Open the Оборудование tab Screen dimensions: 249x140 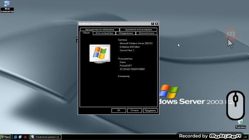(x=126, y=33)
